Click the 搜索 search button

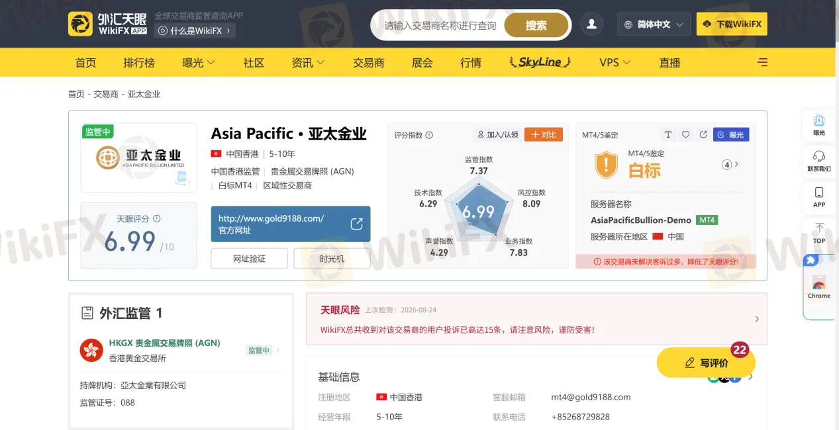(536, 25)
